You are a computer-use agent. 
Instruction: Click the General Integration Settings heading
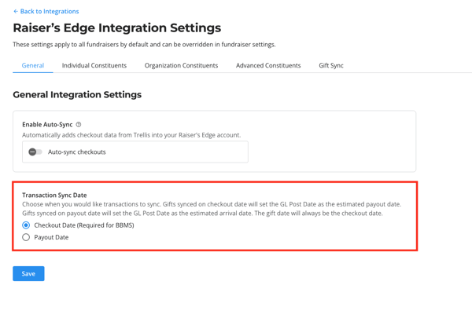pyautogui.click(x=77, y=95)
